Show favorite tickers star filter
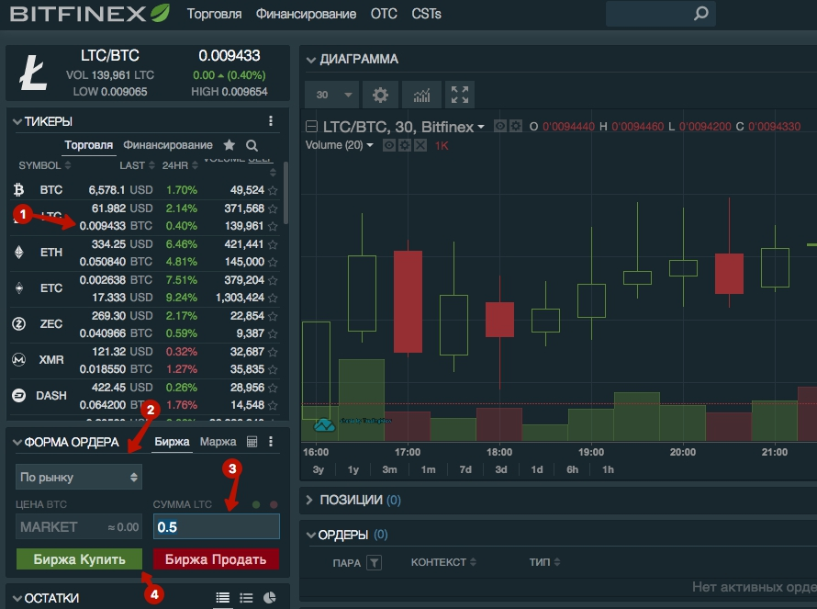Image resolution: width=817 pixels, height=609 pixels. [x=229, y=145]
